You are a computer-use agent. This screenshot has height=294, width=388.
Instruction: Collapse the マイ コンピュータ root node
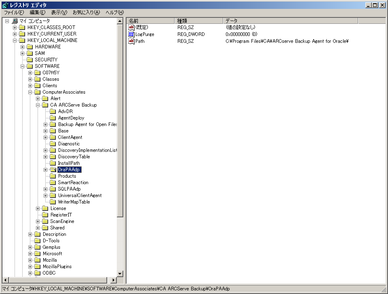pyautogui.click(x=7, y=21)
